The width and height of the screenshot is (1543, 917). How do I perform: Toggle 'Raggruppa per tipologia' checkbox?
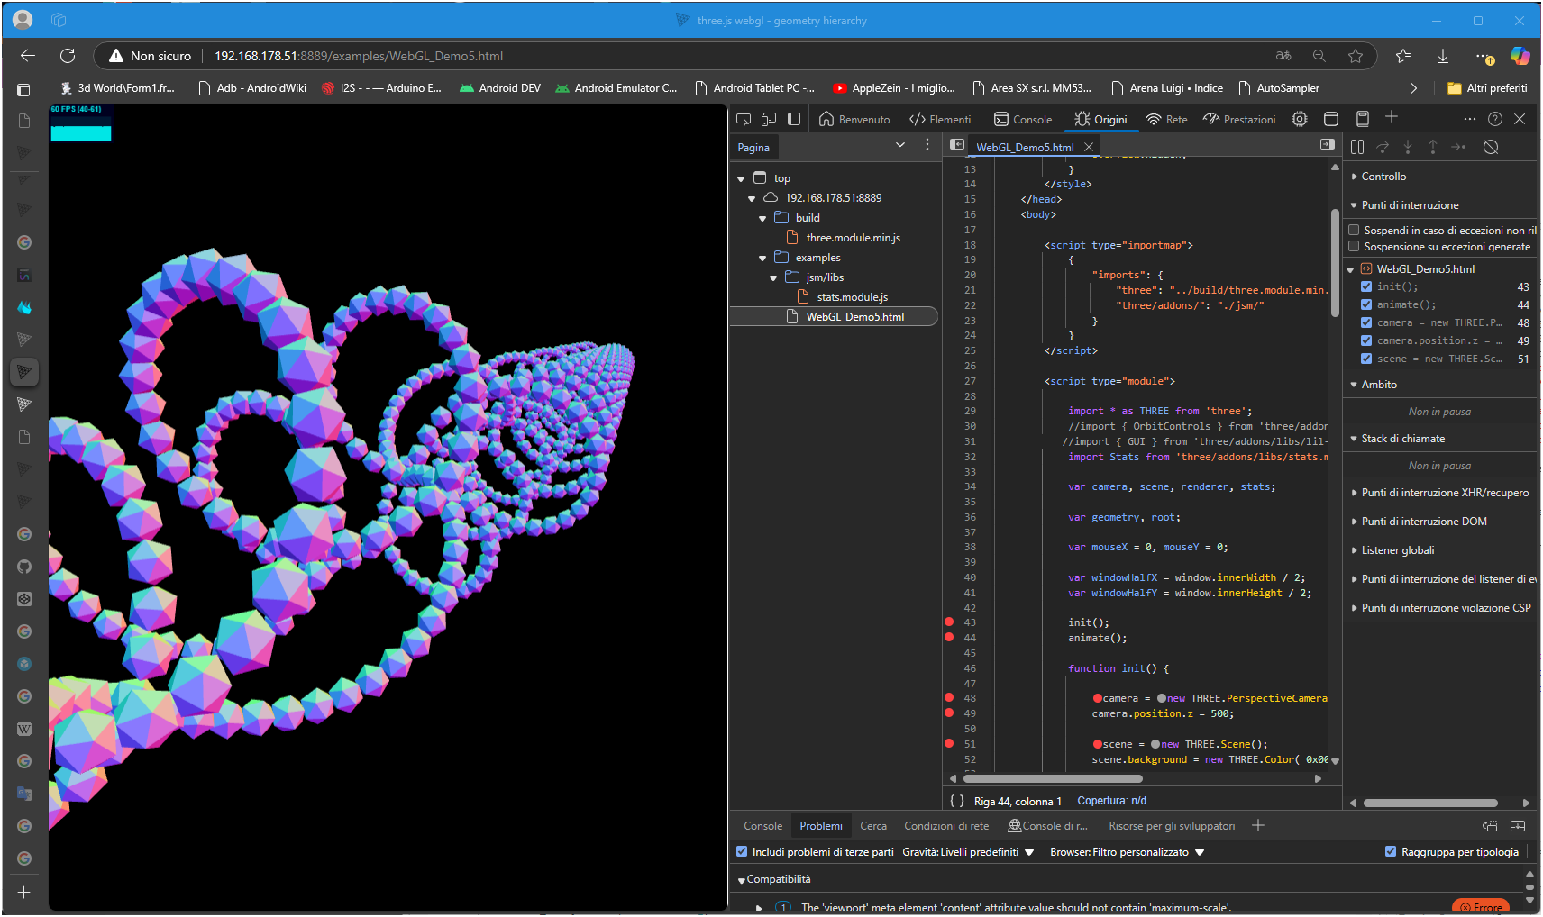pos(1391,851)
